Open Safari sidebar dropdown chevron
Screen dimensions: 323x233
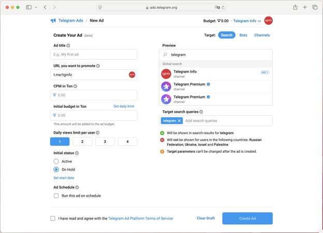tap(35, 7)
